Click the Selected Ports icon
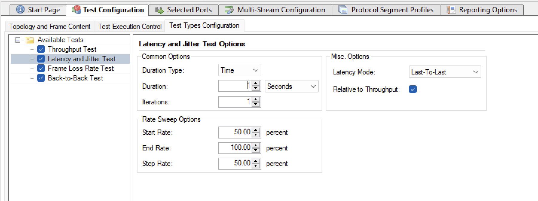 pyautogui.click(x=160, y=10)
